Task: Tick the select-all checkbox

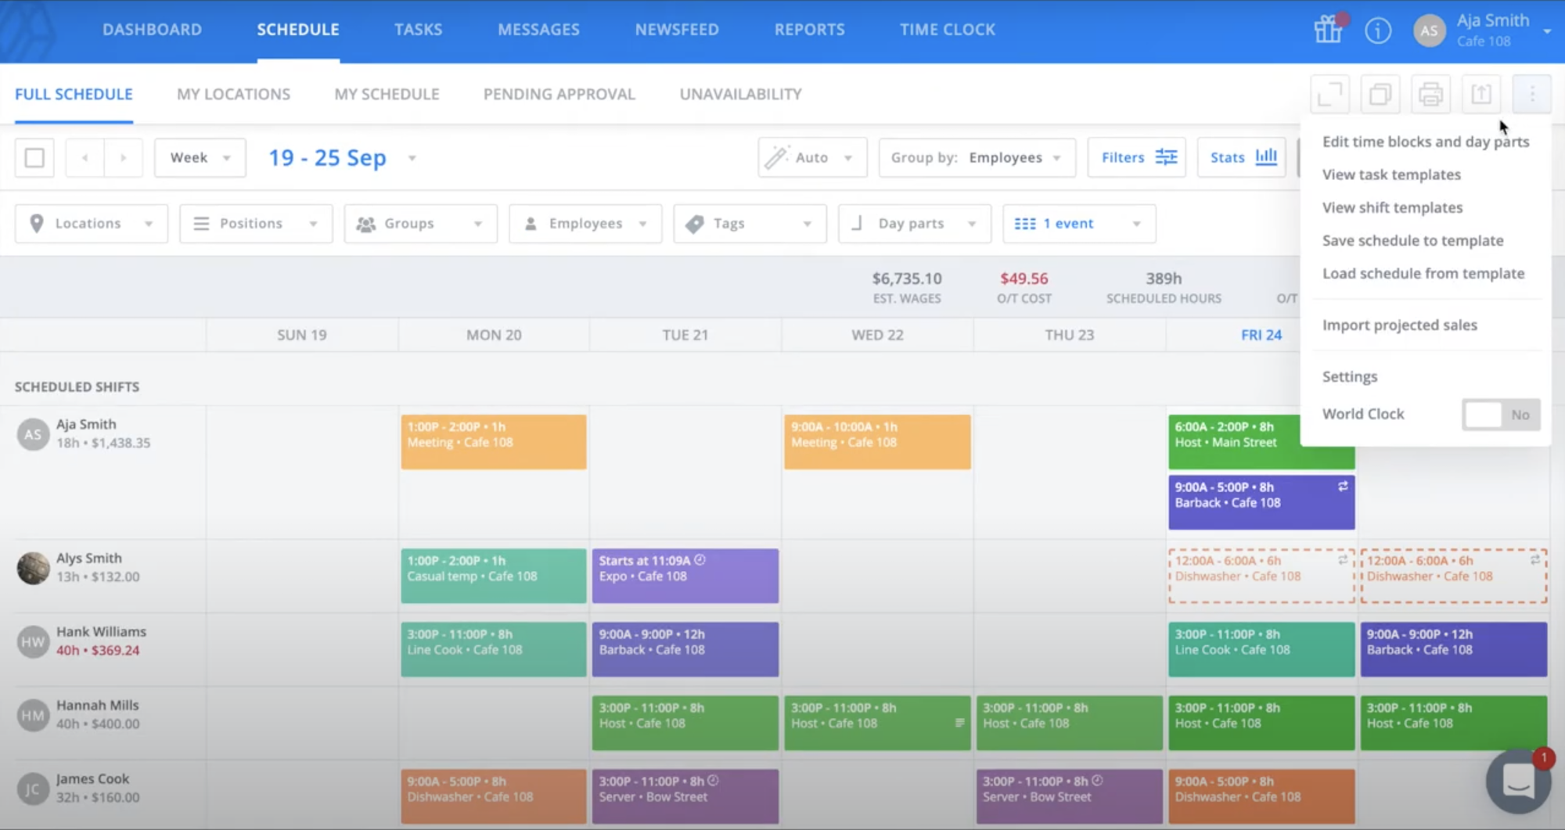Action: tap(34, 158)
